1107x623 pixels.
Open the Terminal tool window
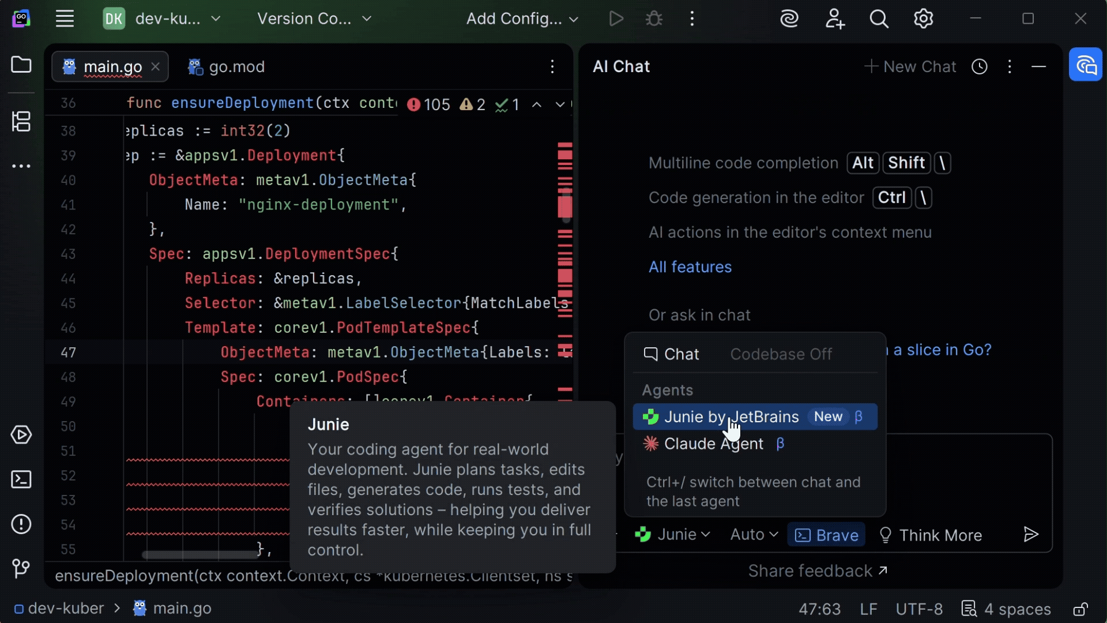coord(21,479)
